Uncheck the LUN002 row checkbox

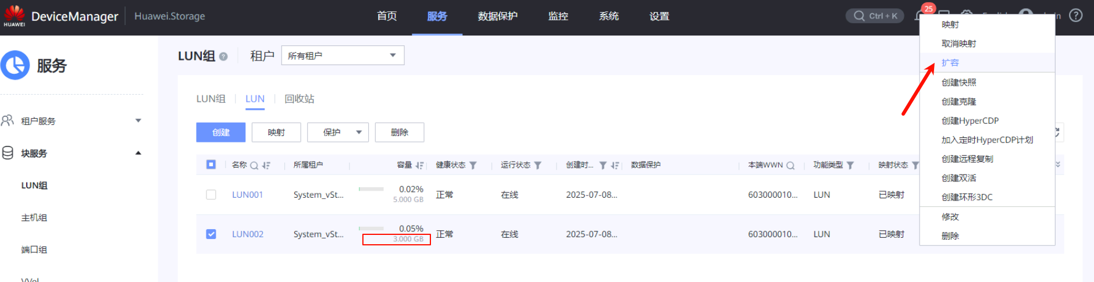tap(211, 234)
